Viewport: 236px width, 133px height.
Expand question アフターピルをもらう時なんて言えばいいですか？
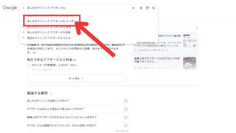(x=77, y=109)
